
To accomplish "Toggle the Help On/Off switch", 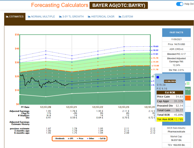I will point(179,4).
